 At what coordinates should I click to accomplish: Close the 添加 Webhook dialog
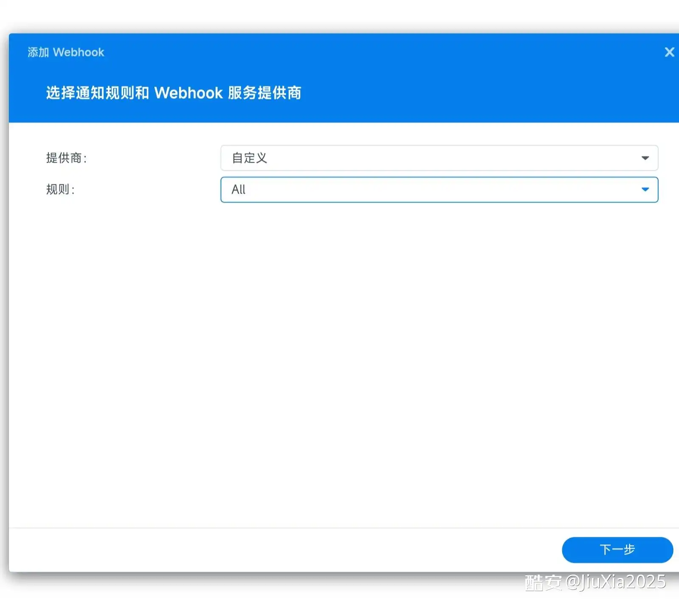[x=669, y=52]
